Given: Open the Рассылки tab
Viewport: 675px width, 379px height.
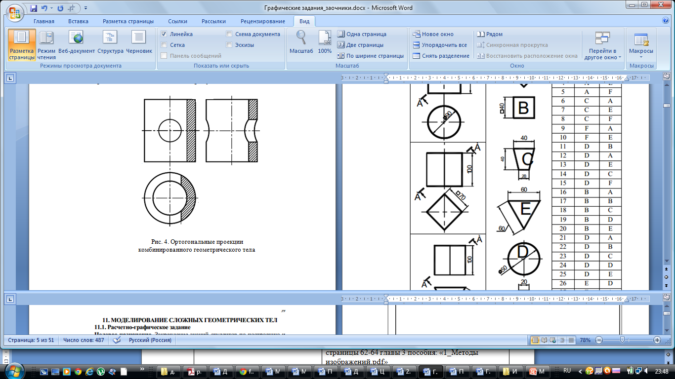Looking at the screenshot, I should [213, 21].
